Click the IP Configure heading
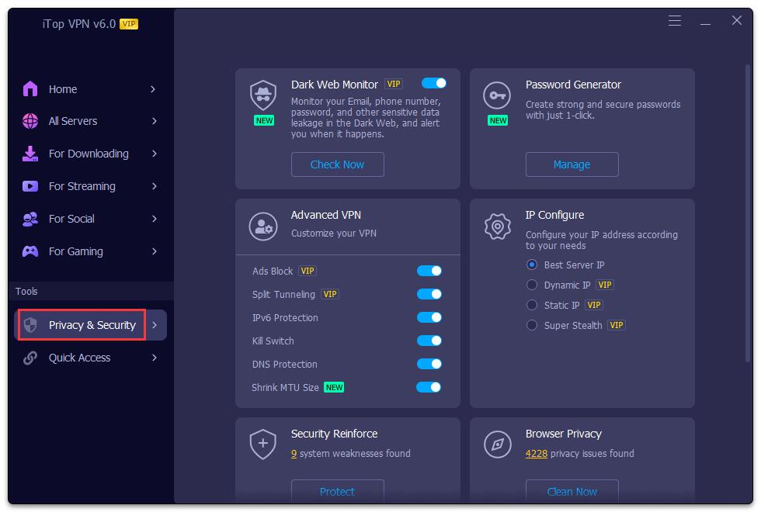Screen dimensions: 761x512 (554, 216)
